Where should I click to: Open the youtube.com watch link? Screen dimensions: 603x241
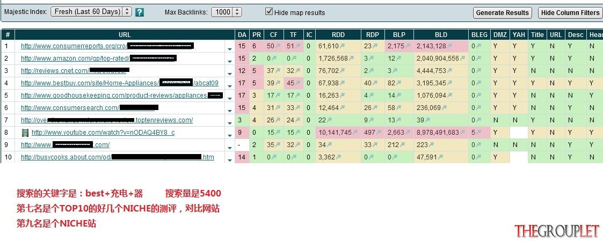pos(103,133)
